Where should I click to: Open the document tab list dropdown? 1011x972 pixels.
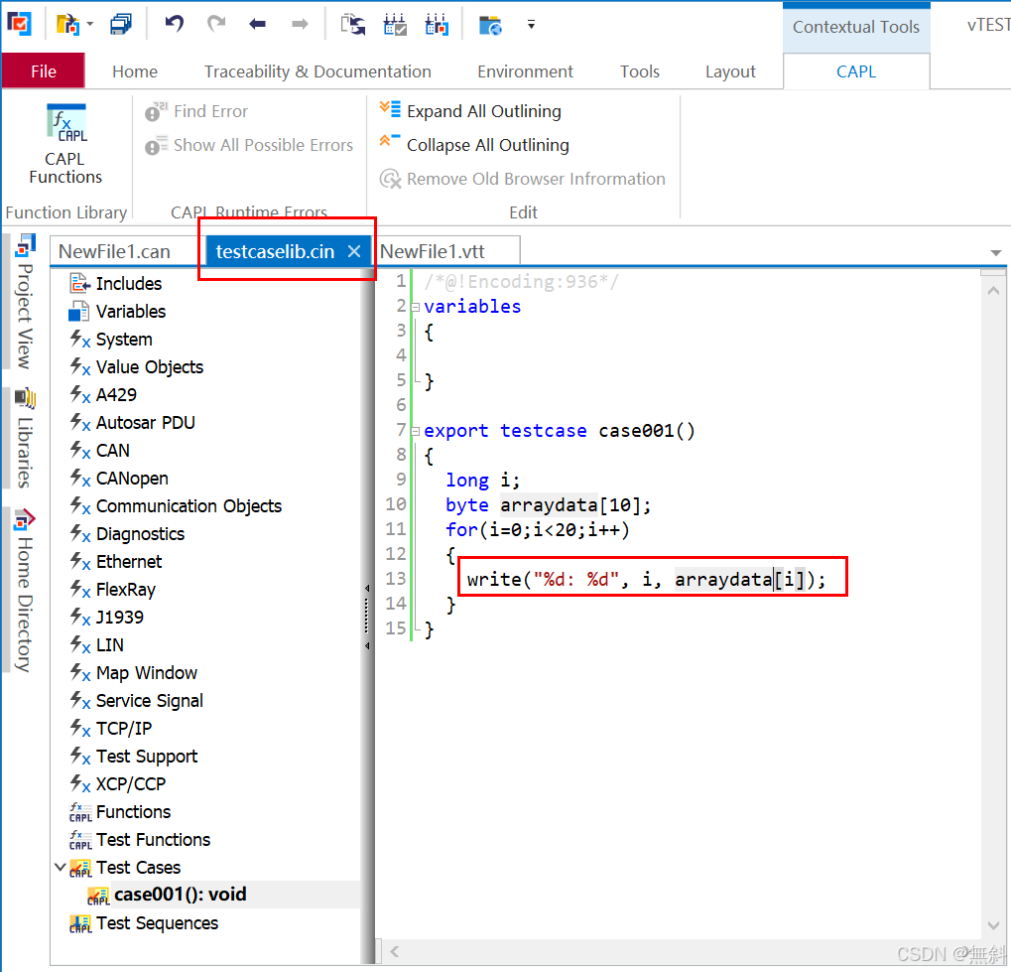[995, 252]
